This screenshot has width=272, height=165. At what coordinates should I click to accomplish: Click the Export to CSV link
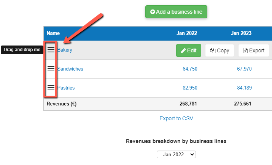pyautogui.click(x=176, y=118)
